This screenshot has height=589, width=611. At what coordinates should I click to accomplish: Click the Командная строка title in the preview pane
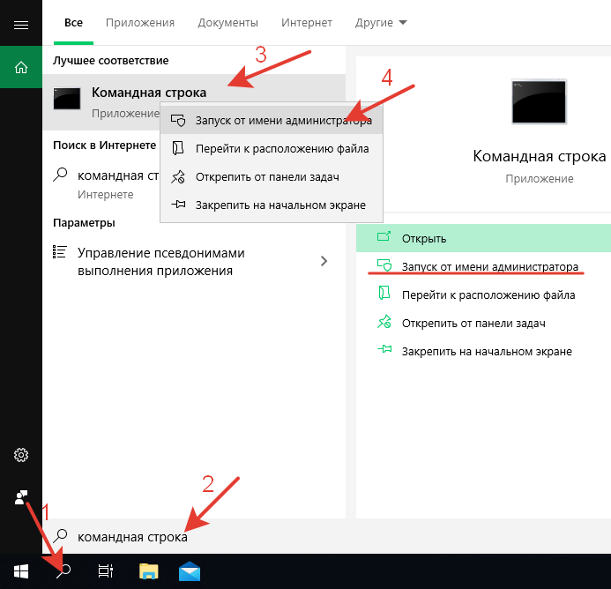click(x=540, y=156)
